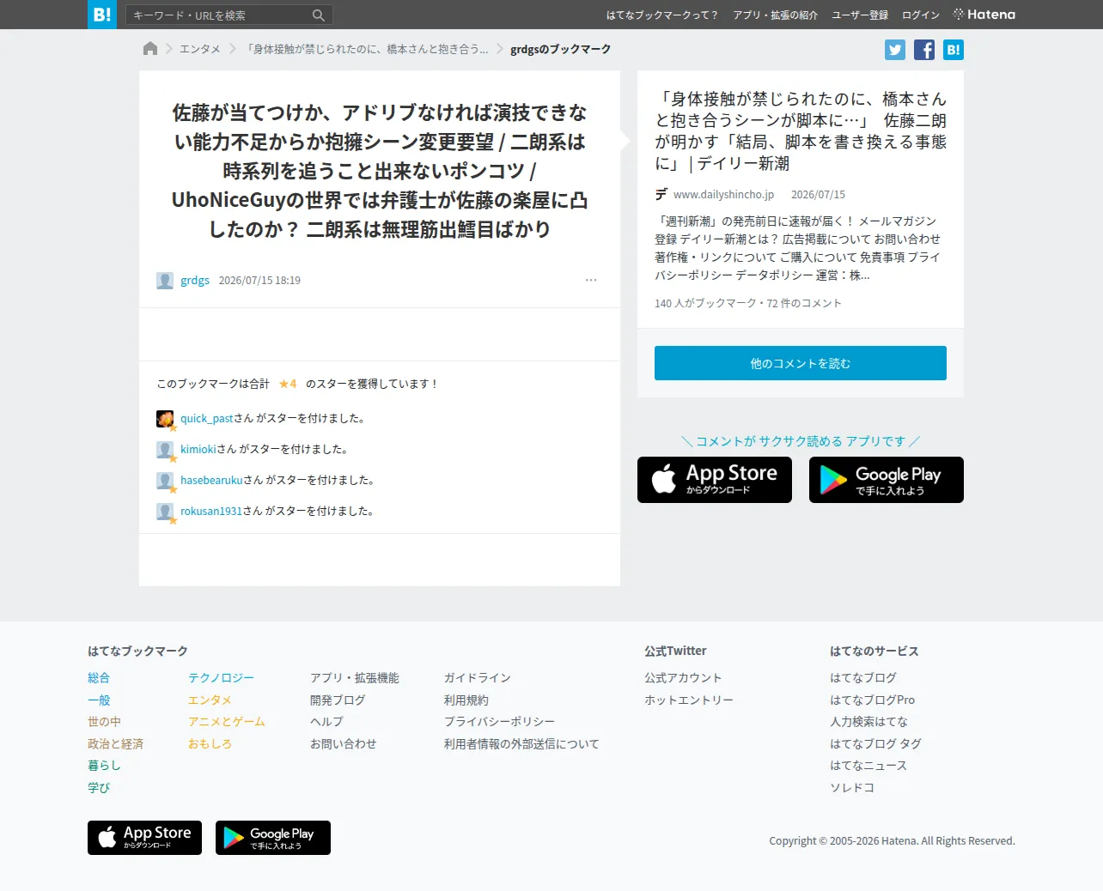Click footer Google Play badge
Image resolution: width=1103 pixels, height=891 pixels.
tap(273, 838)
